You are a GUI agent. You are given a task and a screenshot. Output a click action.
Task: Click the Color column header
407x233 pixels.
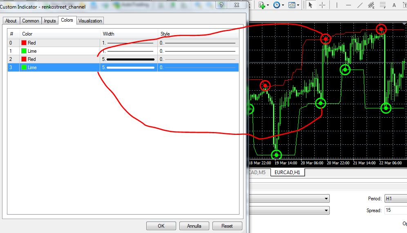(x=60, y=34)
